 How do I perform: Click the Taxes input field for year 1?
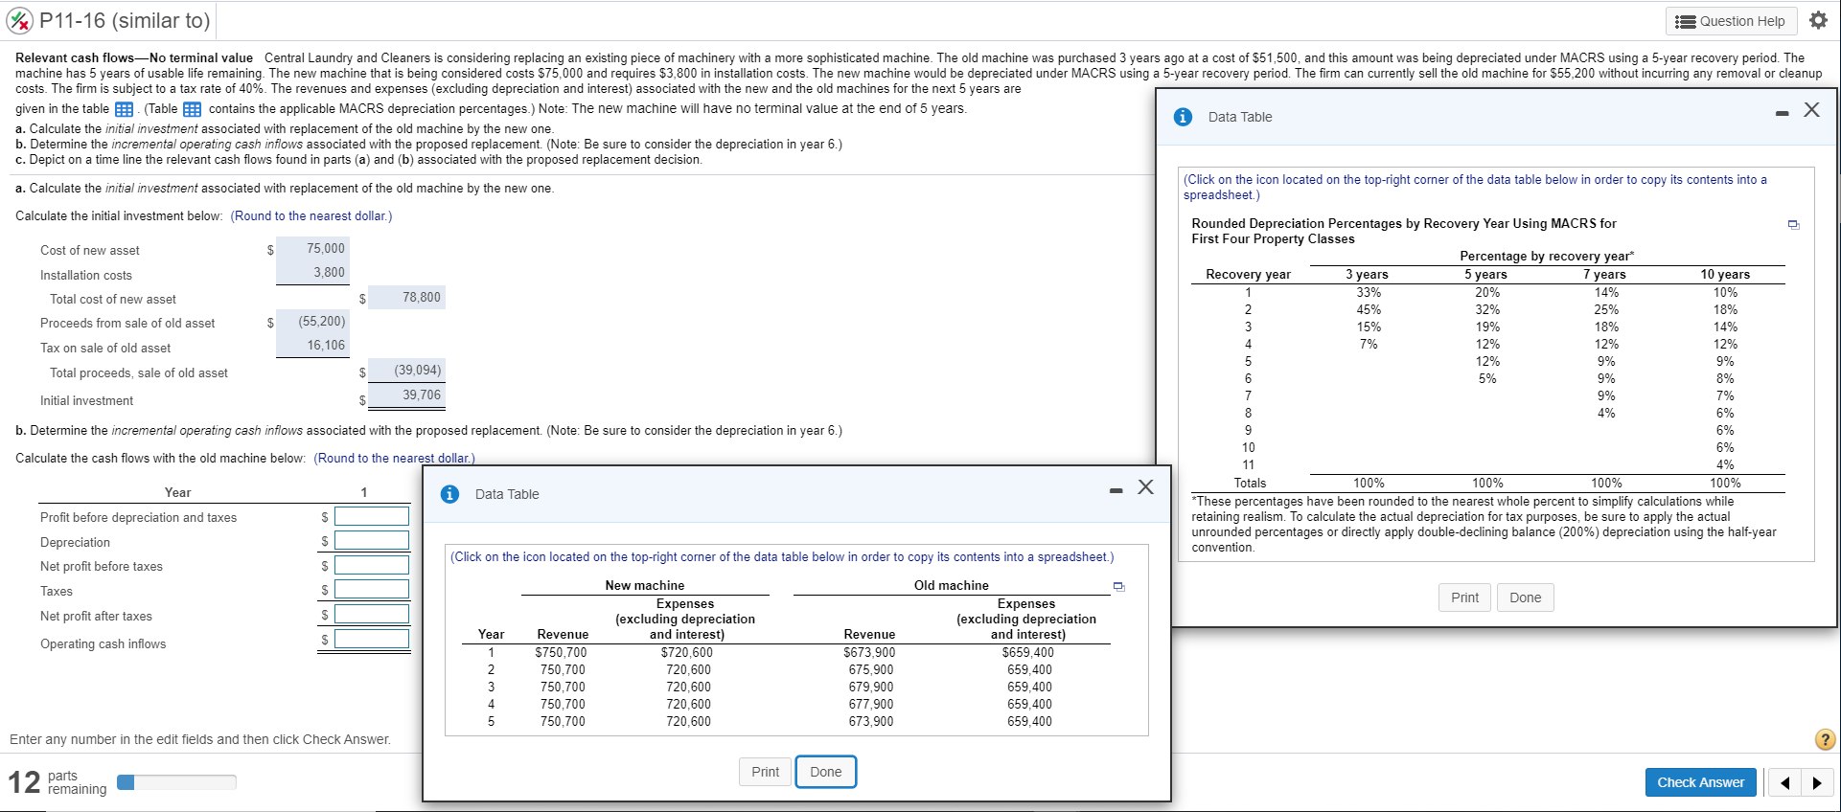pos(372,589)
